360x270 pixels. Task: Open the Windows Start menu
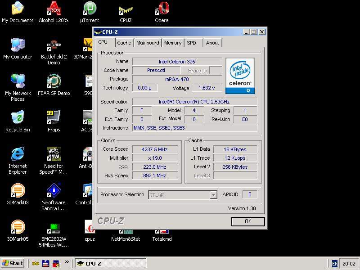13,263
